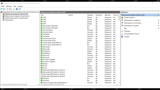Click the blue Back arrow in the toolbar
The image size is (160, 90).
coord(1,9)
